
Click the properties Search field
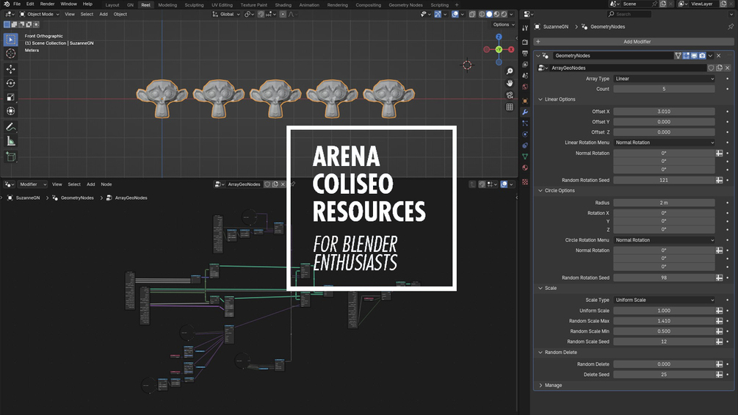coord(629,14)
